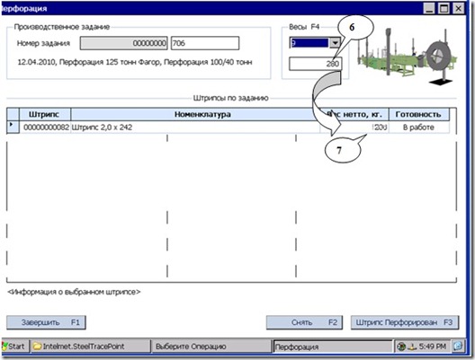Image resolution: width=475 pixels, height=360 pixels.
Task: Select the row indicator arrow for strip 0000000082
Action: click(x=13, y=127)
